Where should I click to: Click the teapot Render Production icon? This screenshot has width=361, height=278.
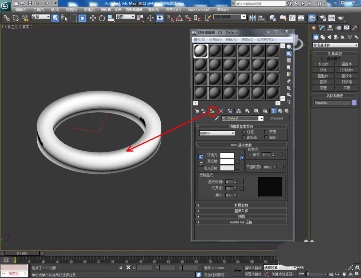click(340, 18)
